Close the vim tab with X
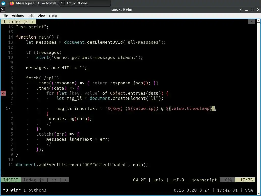Viewport: 261px width, 196px height. point(251,22)
